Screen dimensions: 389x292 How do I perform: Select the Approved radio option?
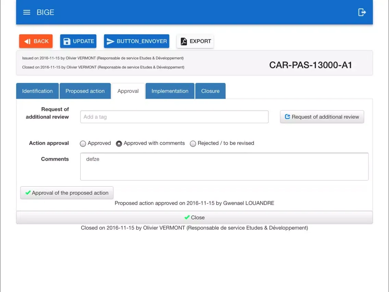click(83, 144)
